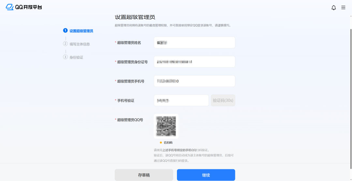The width and height of the screenshot is (352, 181).
Task: Click the 手机号验证 code input
Action: point(181,100)
